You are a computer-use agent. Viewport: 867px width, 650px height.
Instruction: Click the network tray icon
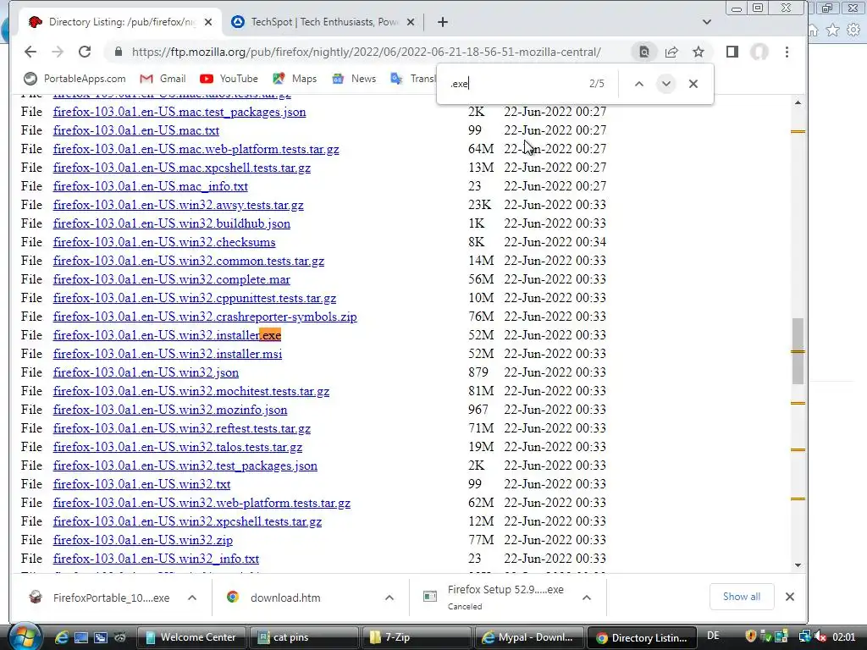(x=804, y=636)
